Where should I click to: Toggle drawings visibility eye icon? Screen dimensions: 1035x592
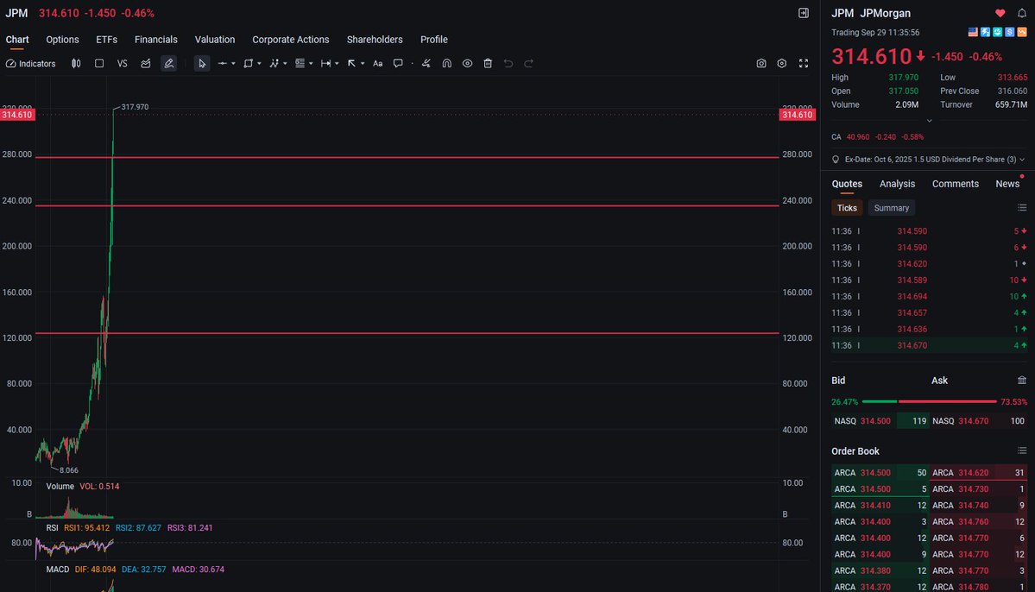467,63
